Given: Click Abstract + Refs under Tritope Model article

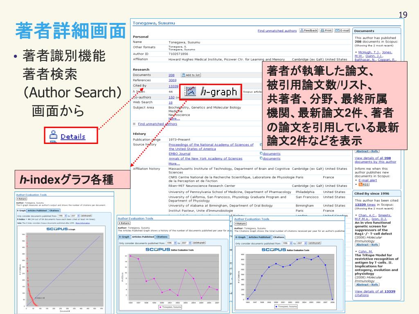Looking at the screenshot, I should point(367,285).
